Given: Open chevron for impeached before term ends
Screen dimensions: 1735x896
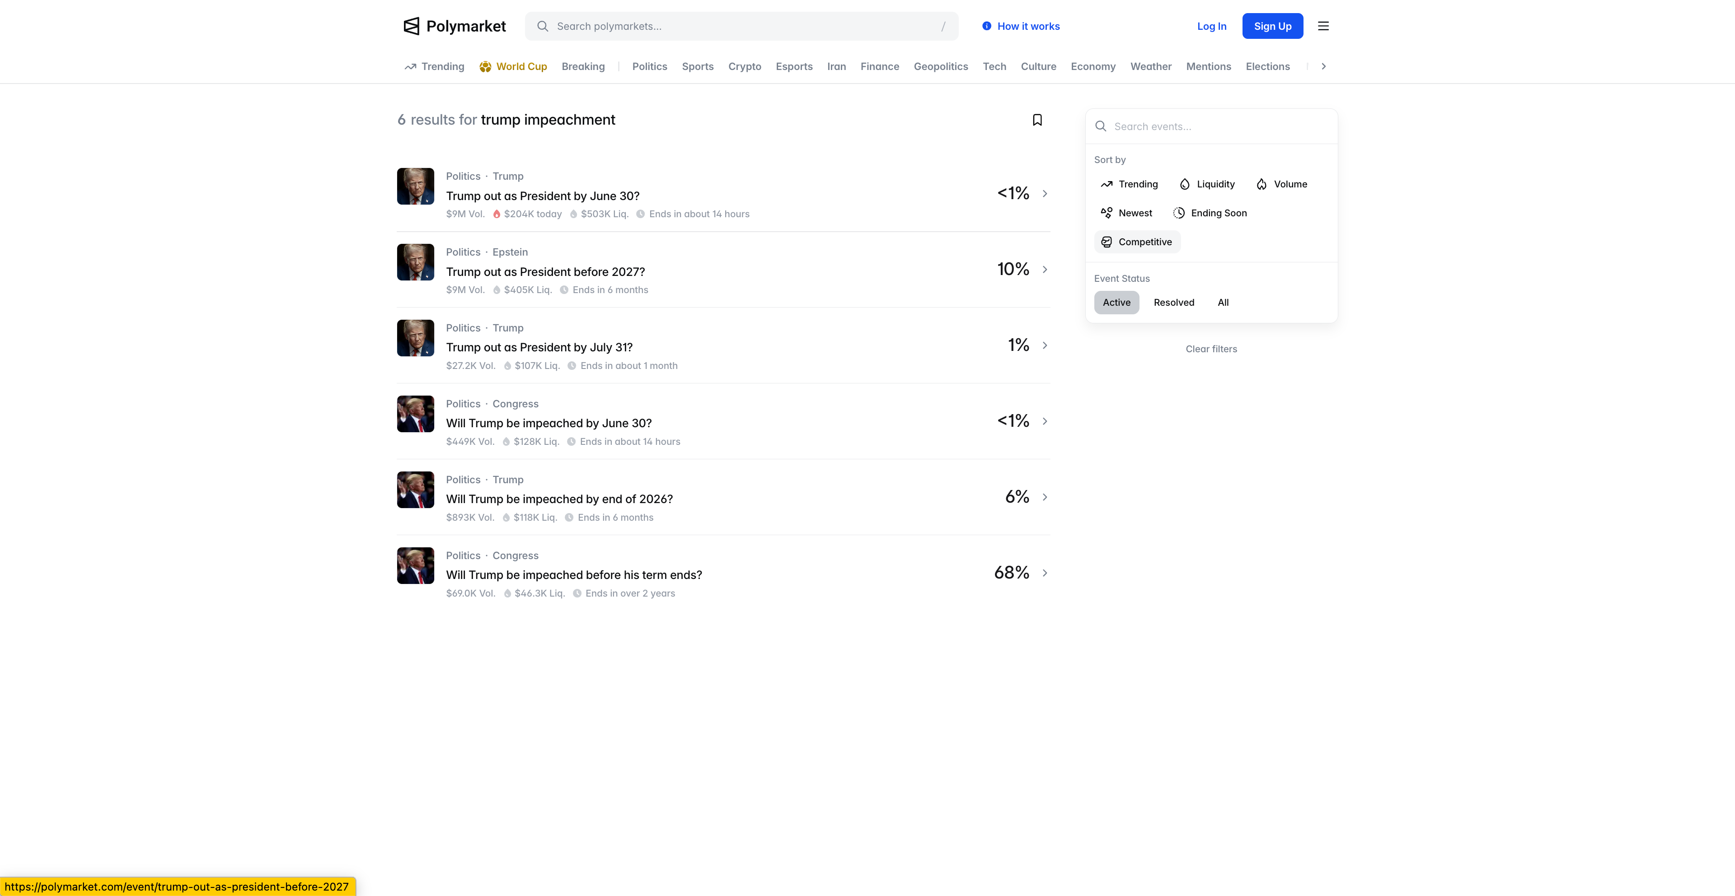Looking at the screenshot, I should pos(1045,573).
